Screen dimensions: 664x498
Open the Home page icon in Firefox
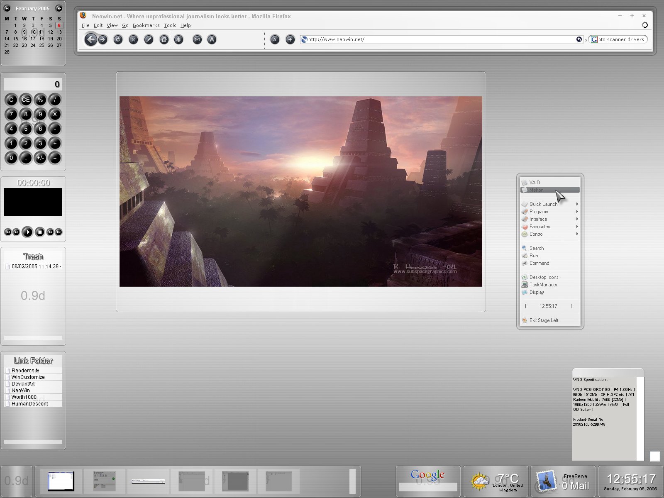pos(164,39)
